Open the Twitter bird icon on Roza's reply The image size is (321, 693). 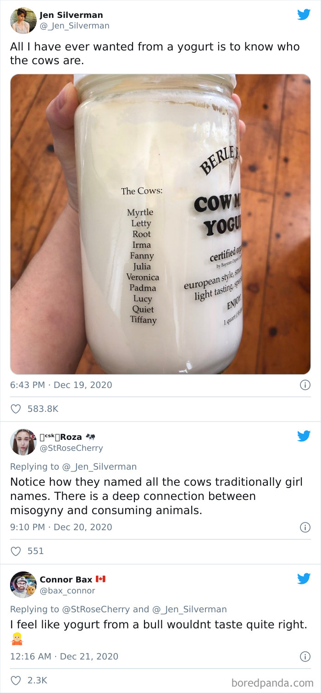tap(304, 436)
